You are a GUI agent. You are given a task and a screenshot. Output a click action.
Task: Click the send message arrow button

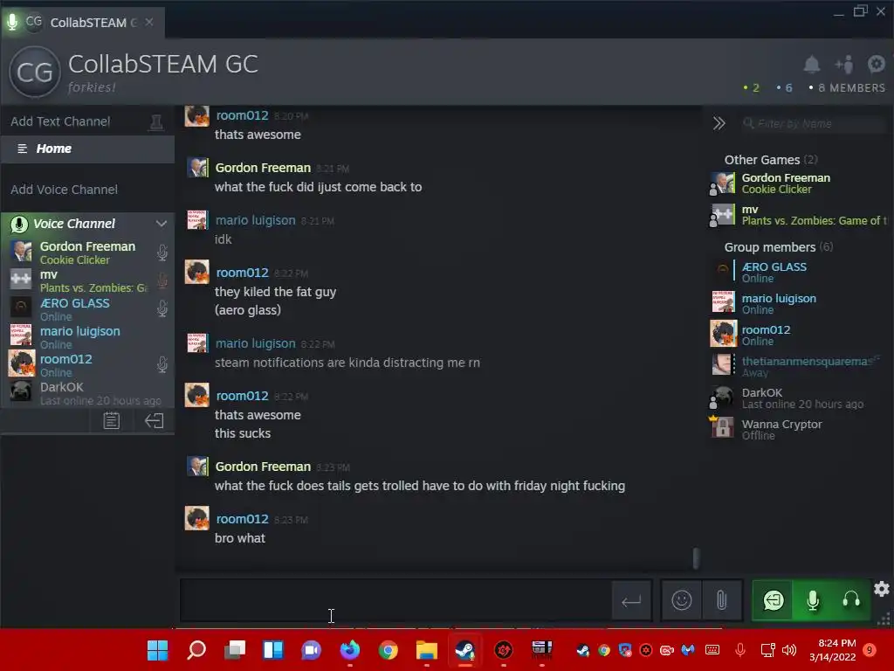(631, 601)
